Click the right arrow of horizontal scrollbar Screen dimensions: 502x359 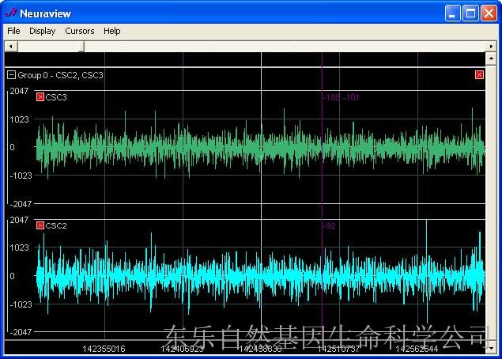click(492, 47)
